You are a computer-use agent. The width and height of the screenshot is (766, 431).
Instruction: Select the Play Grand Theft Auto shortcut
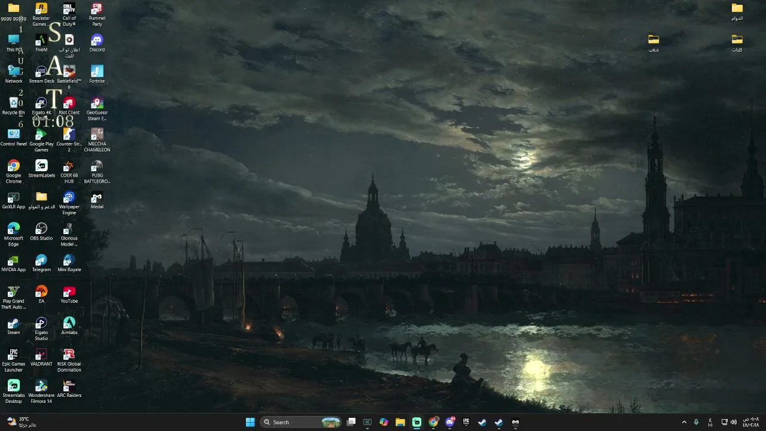click(x=14, y=298)
